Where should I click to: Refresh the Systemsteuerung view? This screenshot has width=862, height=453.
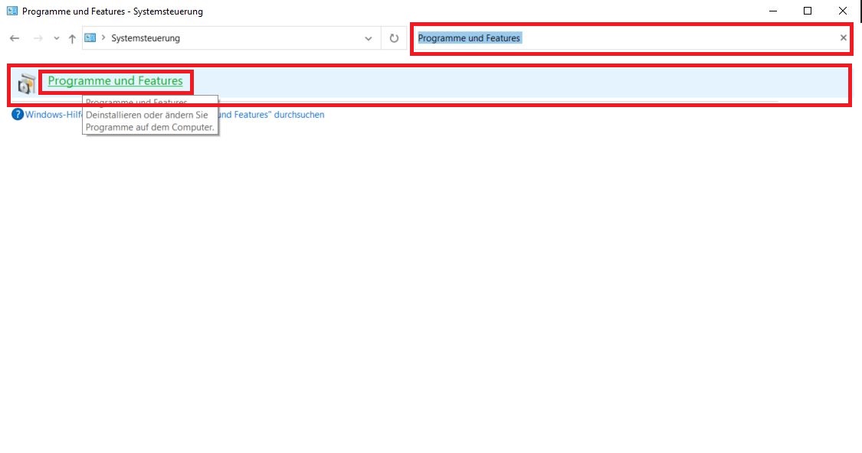pos(394,38)
